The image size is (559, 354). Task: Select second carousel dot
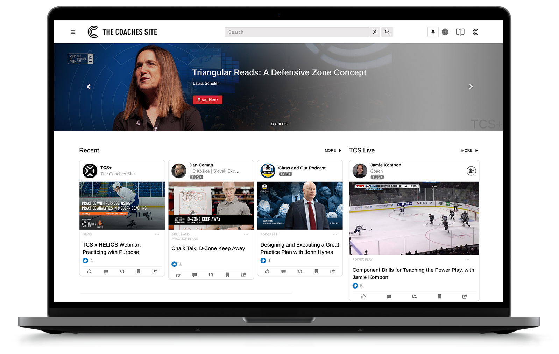pyautogui.click(x=276, y=124)
